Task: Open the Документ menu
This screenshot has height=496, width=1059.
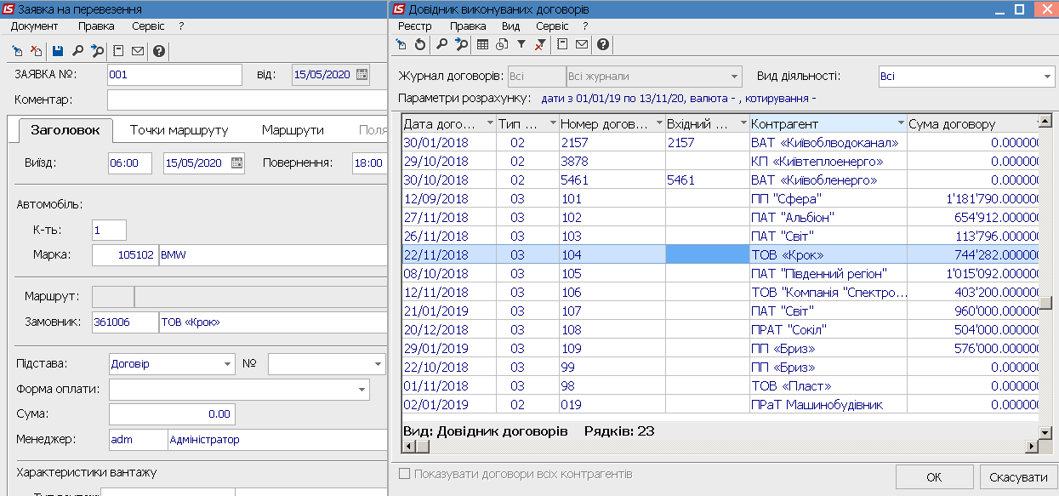Action: [35, 26]
